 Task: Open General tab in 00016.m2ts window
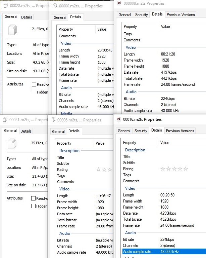click(124, 131)
